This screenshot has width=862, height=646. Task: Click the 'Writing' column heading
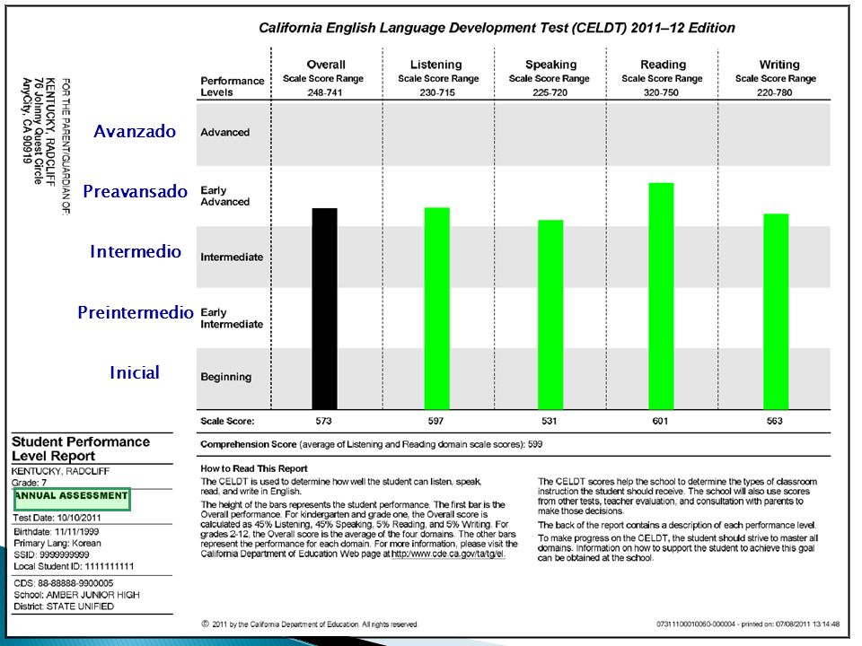click(779, 65)
